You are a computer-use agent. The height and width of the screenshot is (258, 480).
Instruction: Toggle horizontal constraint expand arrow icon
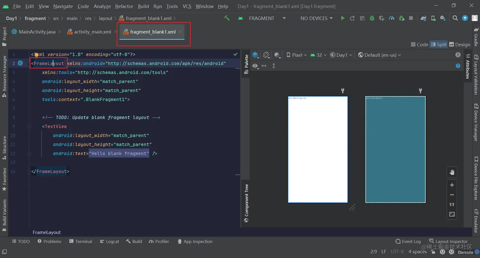[264, 66]
